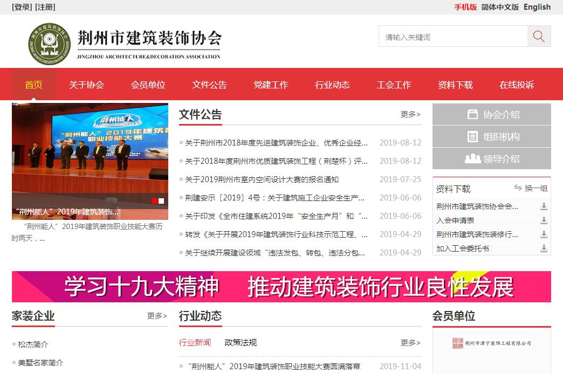Image resolution: width=563 pixels, height=374 pixels.
Task: Select the red carousel slide indicator
Action: click(155, 201)
